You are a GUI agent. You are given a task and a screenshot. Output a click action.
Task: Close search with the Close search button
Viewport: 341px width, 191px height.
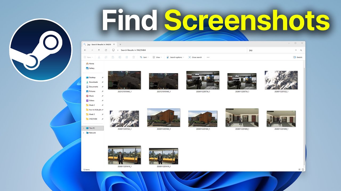tap(195, 57)
